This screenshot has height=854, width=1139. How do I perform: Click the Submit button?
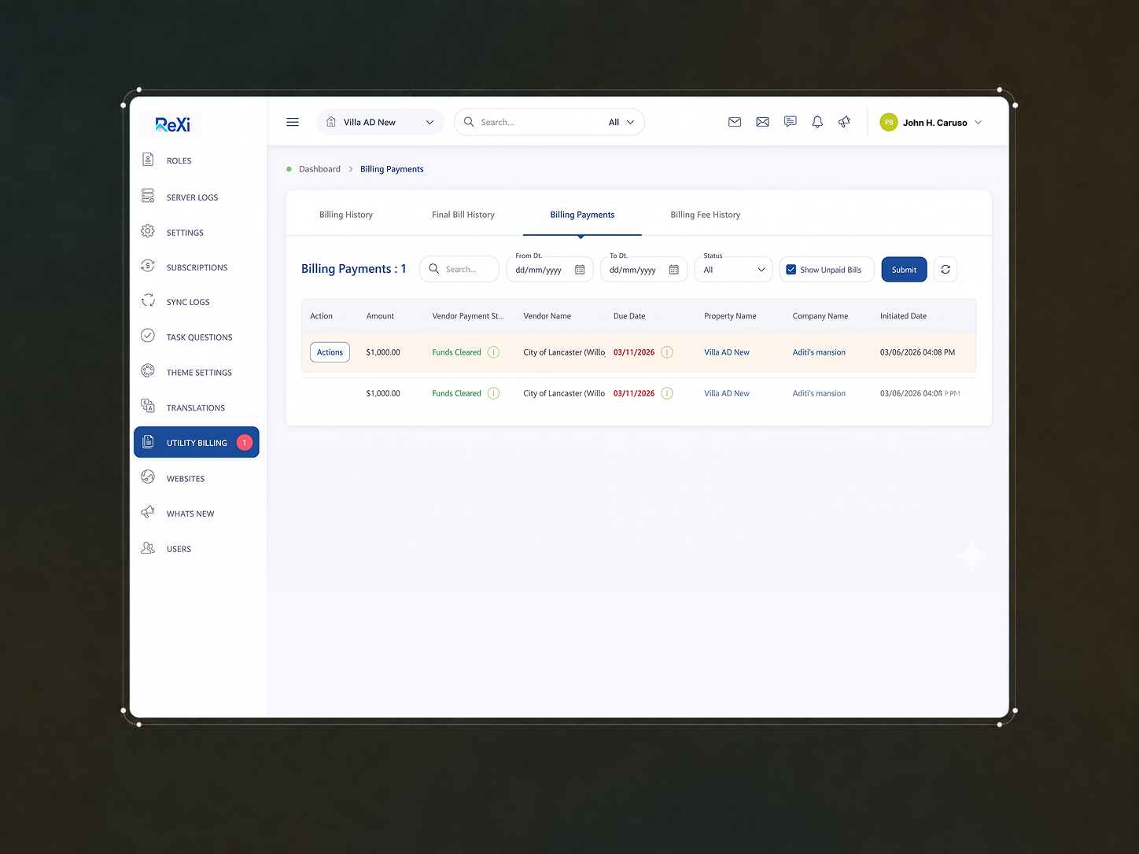click(905, 270)
